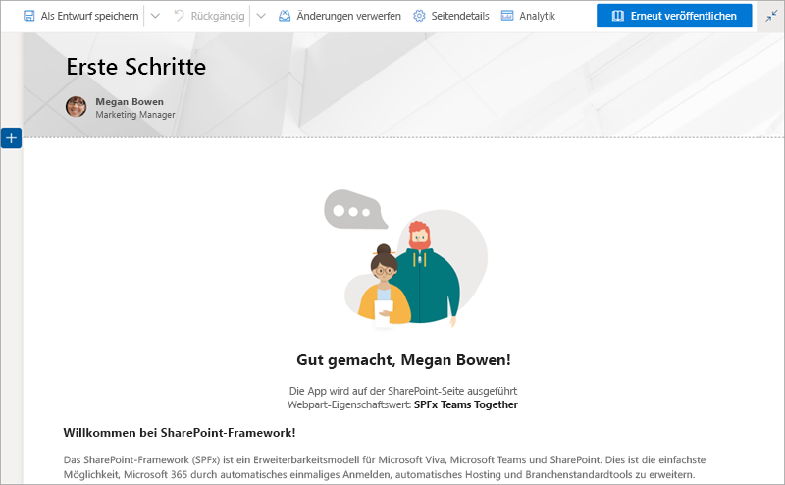Click the text Die App wird auf der SharePoint-Seite ausgeführt
The width and height of the screenshot is (785, 485).
pos(403,391)
